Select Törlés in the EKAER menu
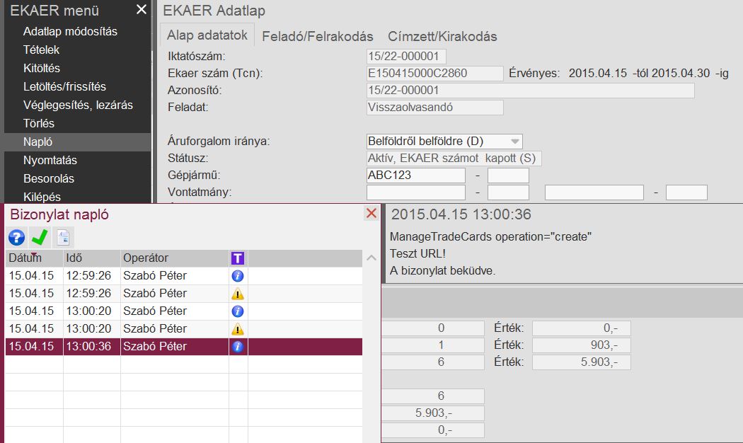Viewport: 743px width, 443px height. coord(39,124)
